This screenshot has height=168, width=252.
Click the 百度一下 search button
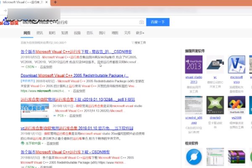(x=157, y=22)
